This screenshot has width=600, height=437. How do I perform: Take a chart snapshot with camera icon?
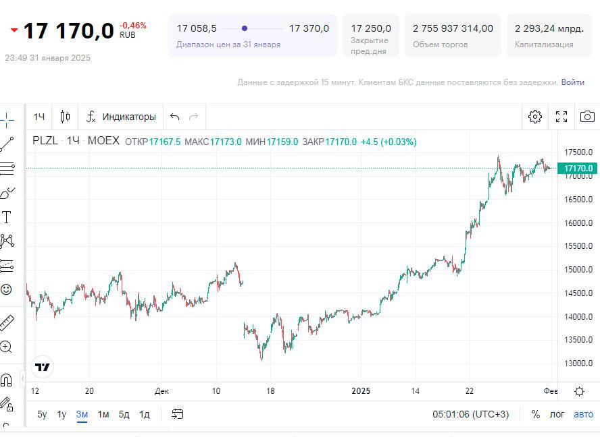[x=587, y=117]
